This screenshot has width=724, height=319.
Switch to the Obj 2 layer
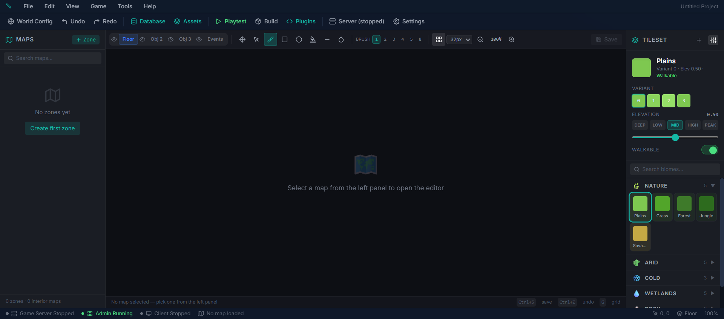pos(156,40)
